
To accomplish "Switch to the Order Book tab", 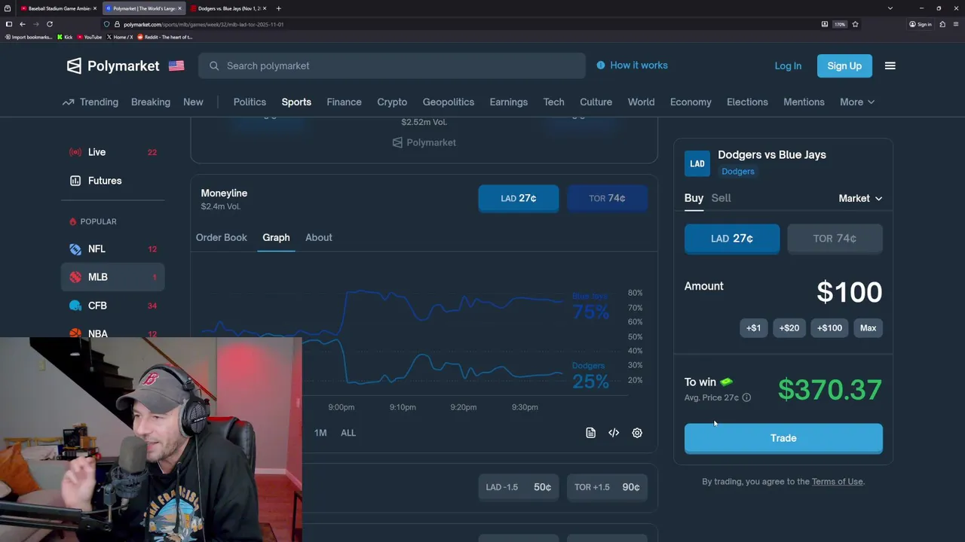I will 222,237.
